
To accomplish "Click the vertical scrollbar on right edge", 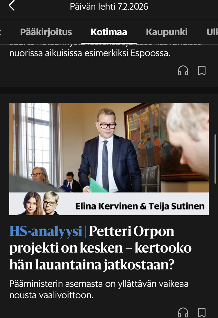I will click(215, 159).
